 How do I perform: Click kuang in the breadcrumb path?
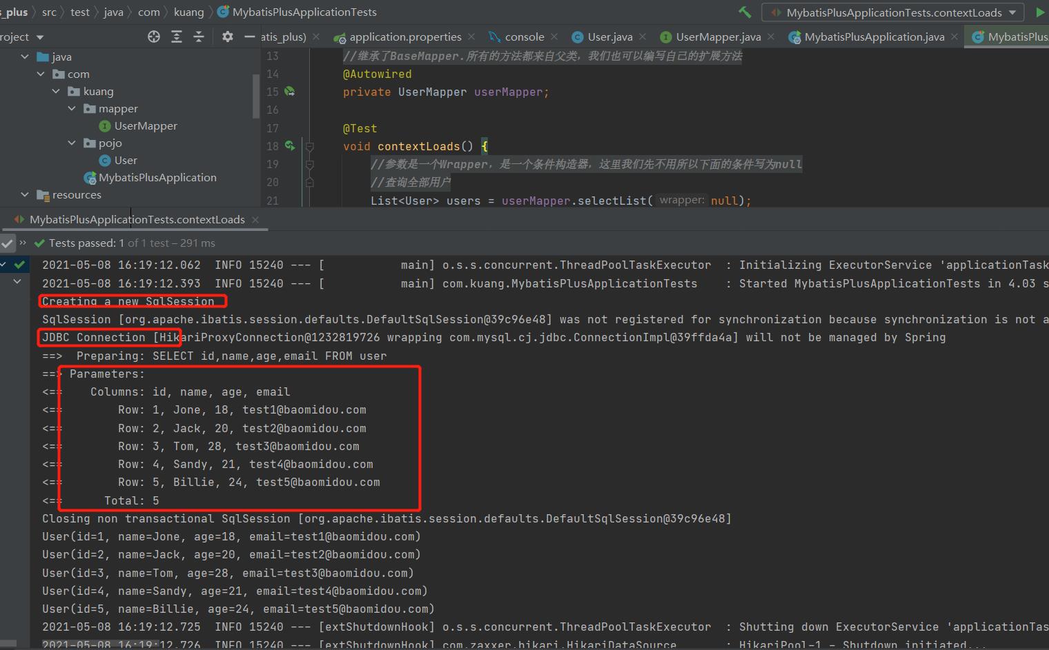pos(189,12)
